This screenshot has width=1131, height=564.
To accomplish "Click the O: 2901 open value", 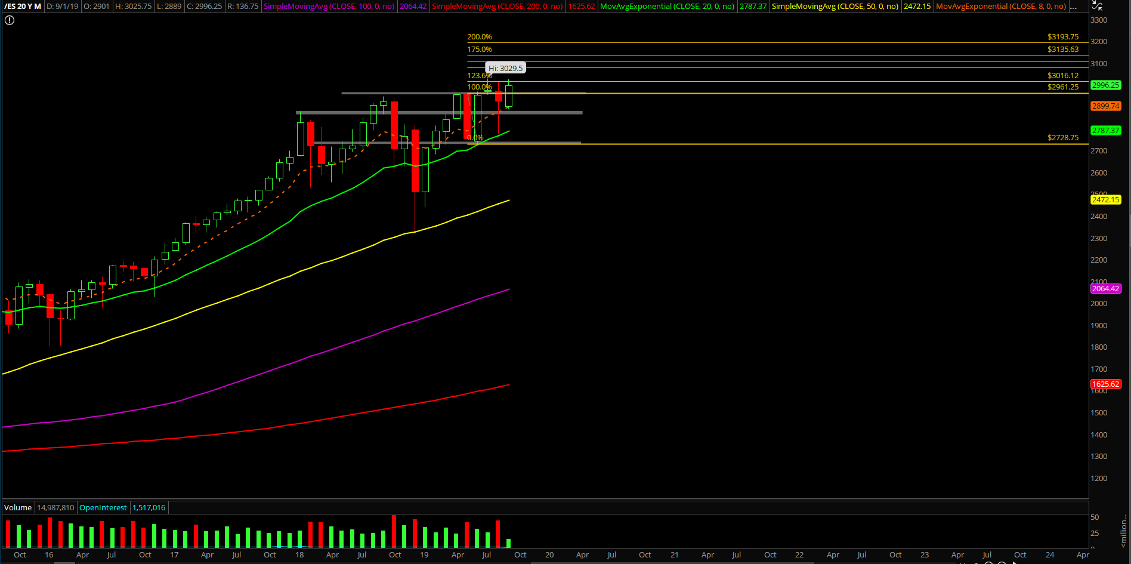I will click(x=97, y=7).
